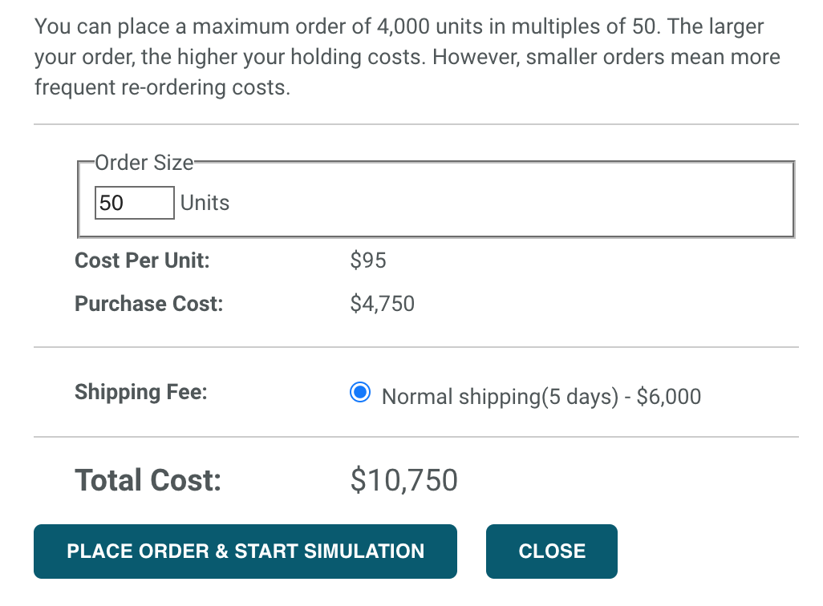The height and width of the screenshot is (606, 823).
Task: Select the Normal shipping radio button
Action: pos(359,392)
